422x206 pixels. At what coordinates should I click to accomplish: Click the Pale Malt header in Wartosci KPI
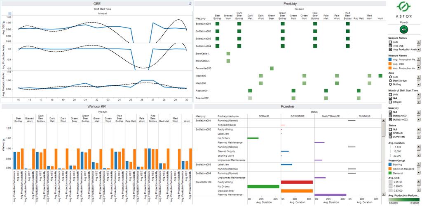[x=131, y=121]
